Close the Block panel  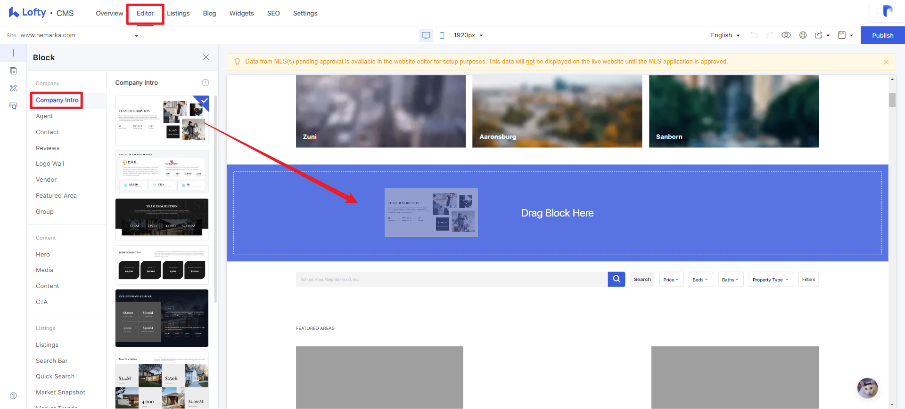(206, 57)
